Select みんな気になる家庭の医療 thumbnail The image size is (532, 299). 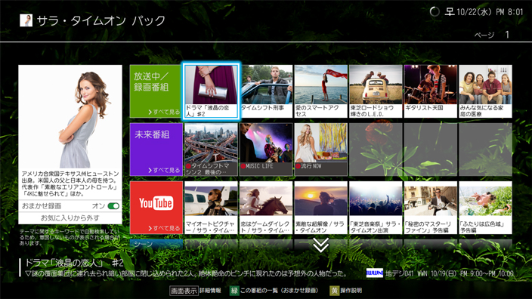tap(485, 91)
